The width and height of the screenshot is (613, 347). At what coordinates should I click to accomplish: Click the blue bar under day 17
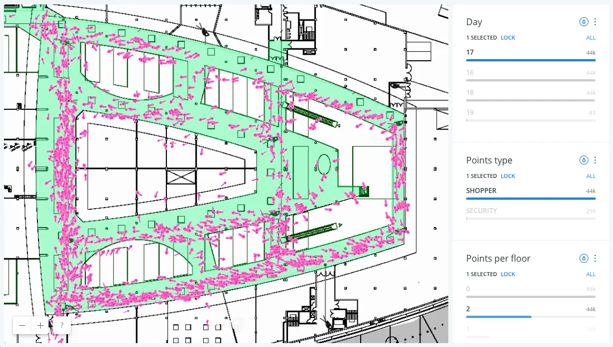click(x=530, y=60)
